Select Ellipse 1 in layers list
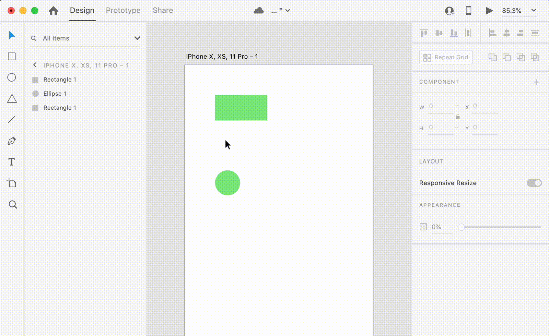This screenshot has height=336, width=549. (55, 94)
